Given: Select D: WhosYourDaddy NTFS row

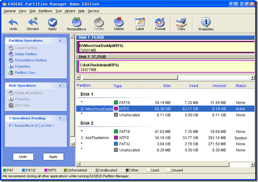Looking at the screenshot, I should coord(165,109).
